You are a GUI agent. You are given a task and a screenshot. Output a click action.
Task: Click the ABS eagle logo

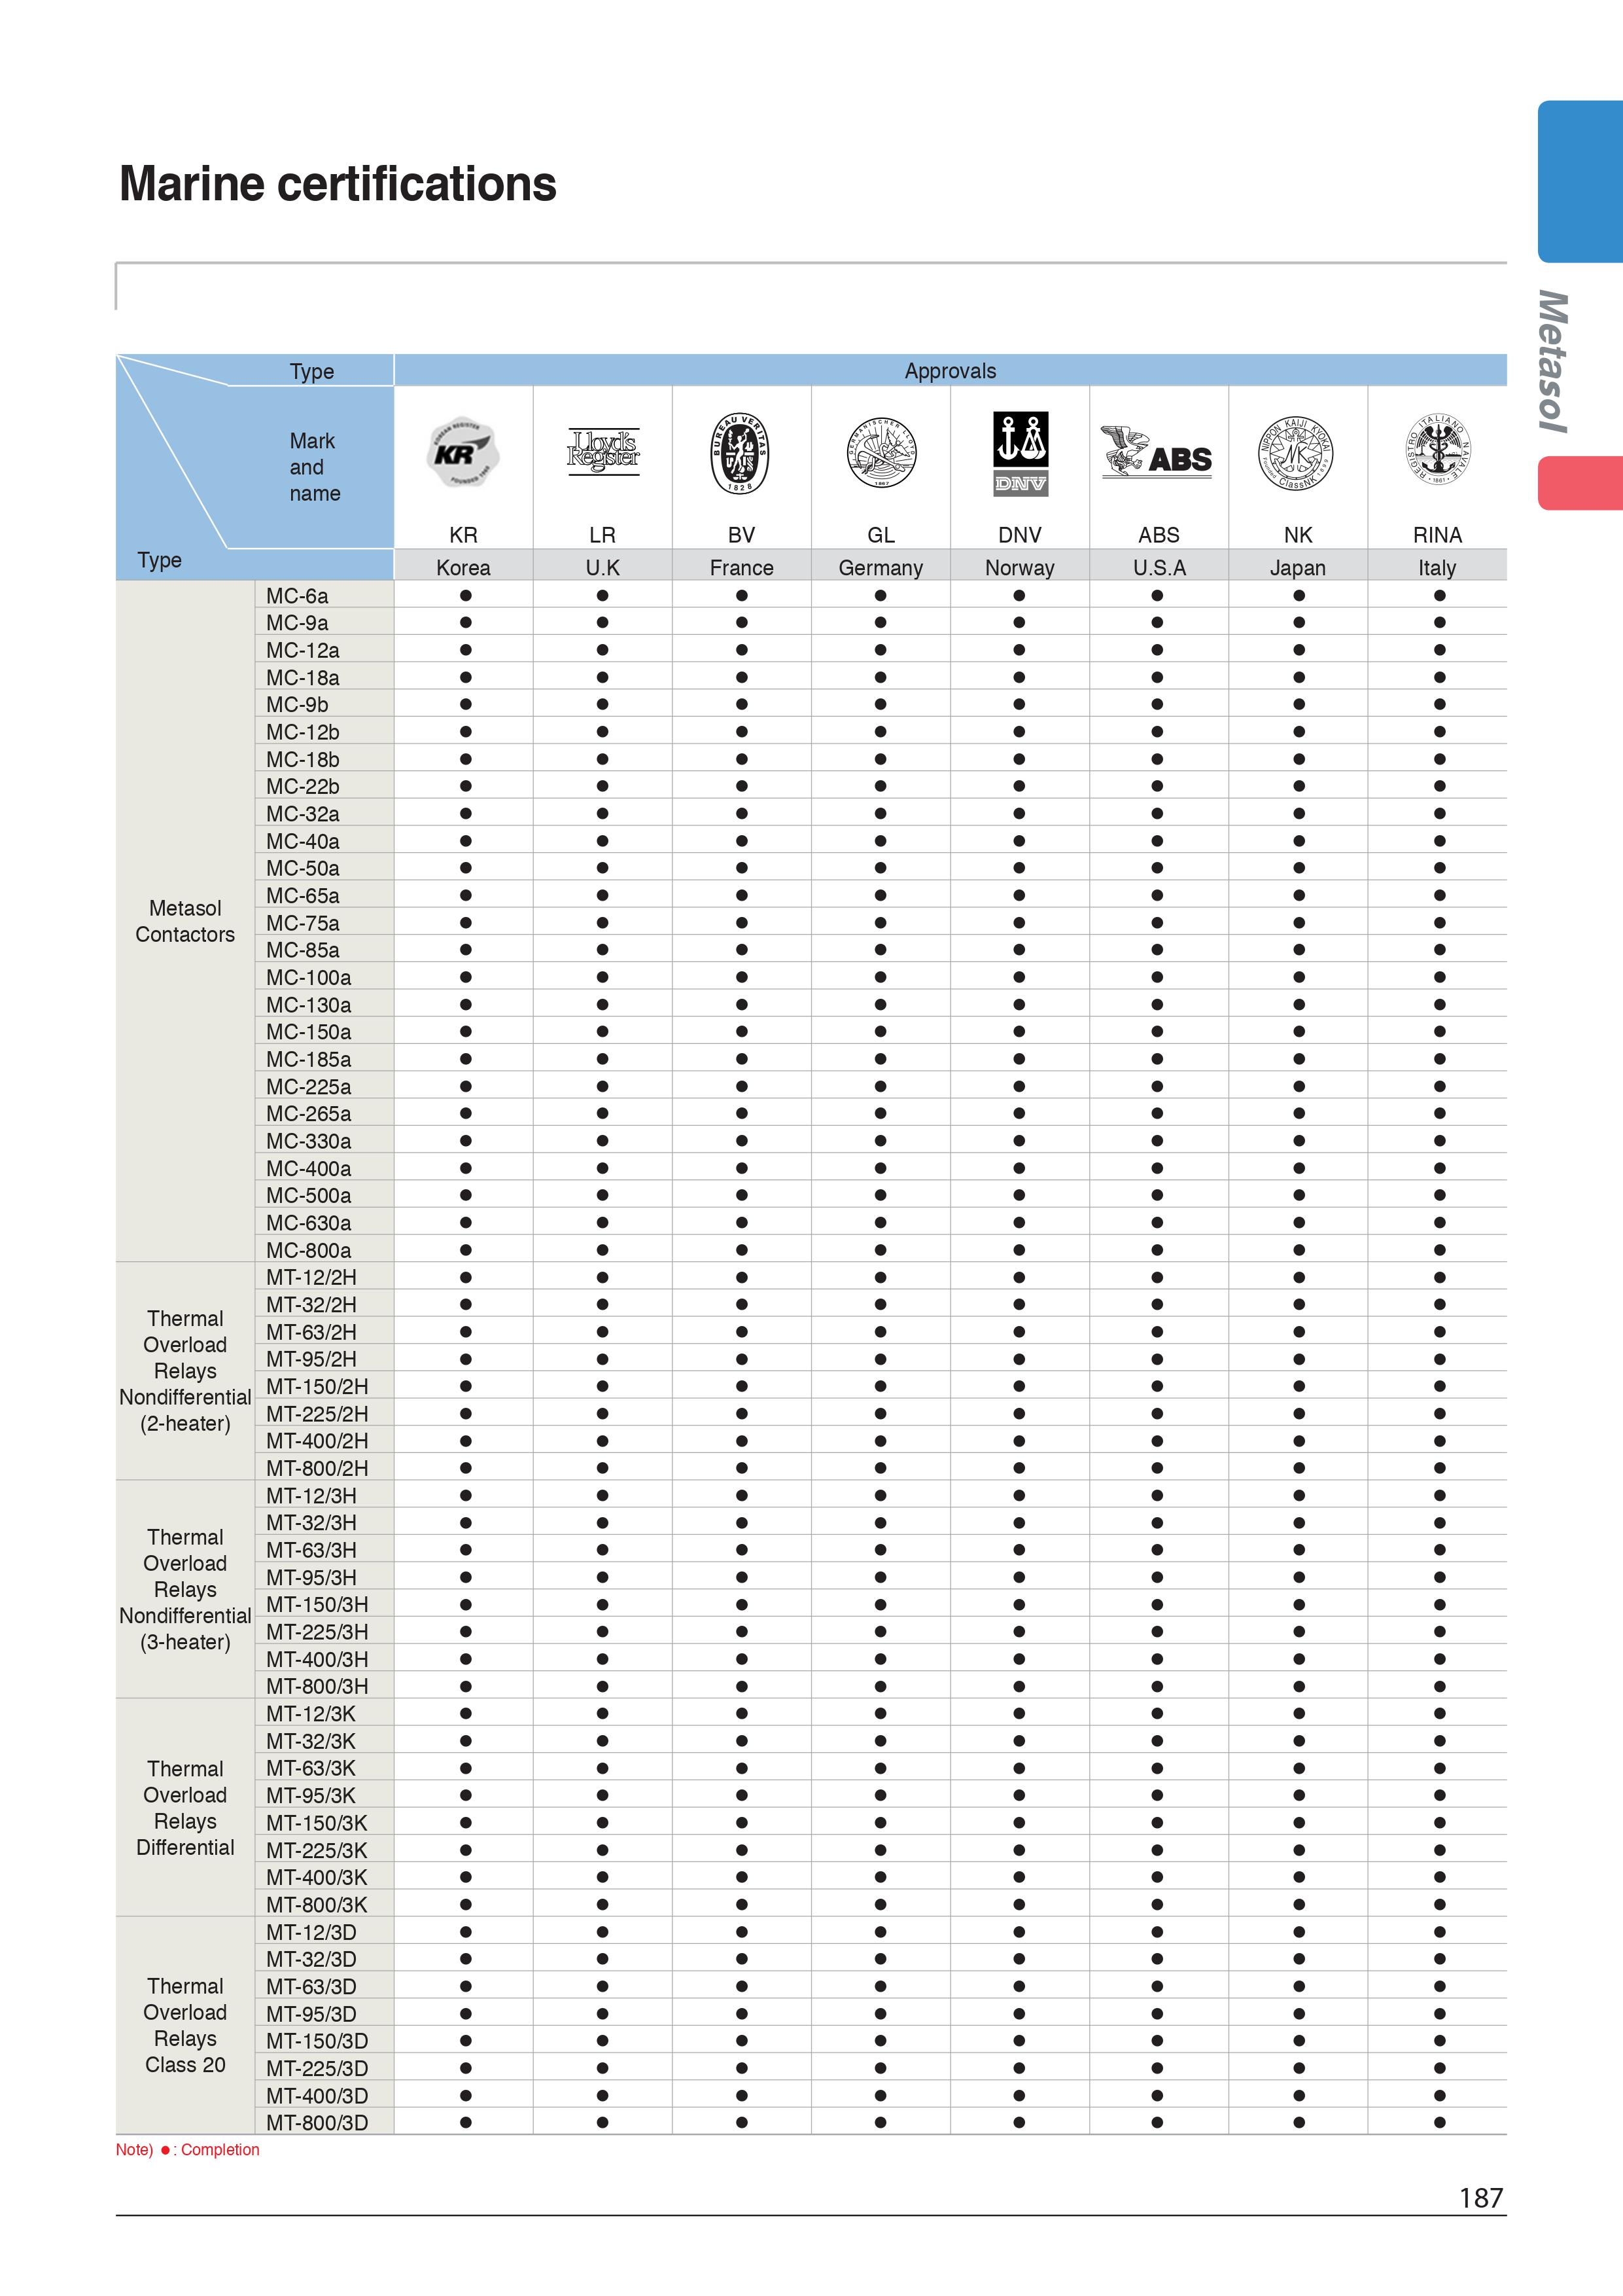[x=1157, y=452]
